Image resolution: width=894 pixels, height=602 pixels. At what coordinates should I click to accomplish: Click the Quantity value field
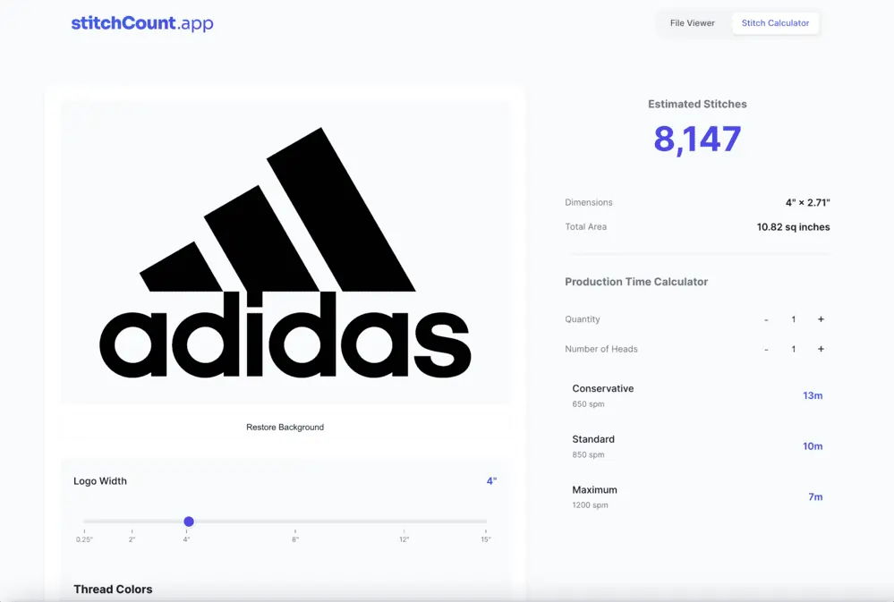coord(793,319)
